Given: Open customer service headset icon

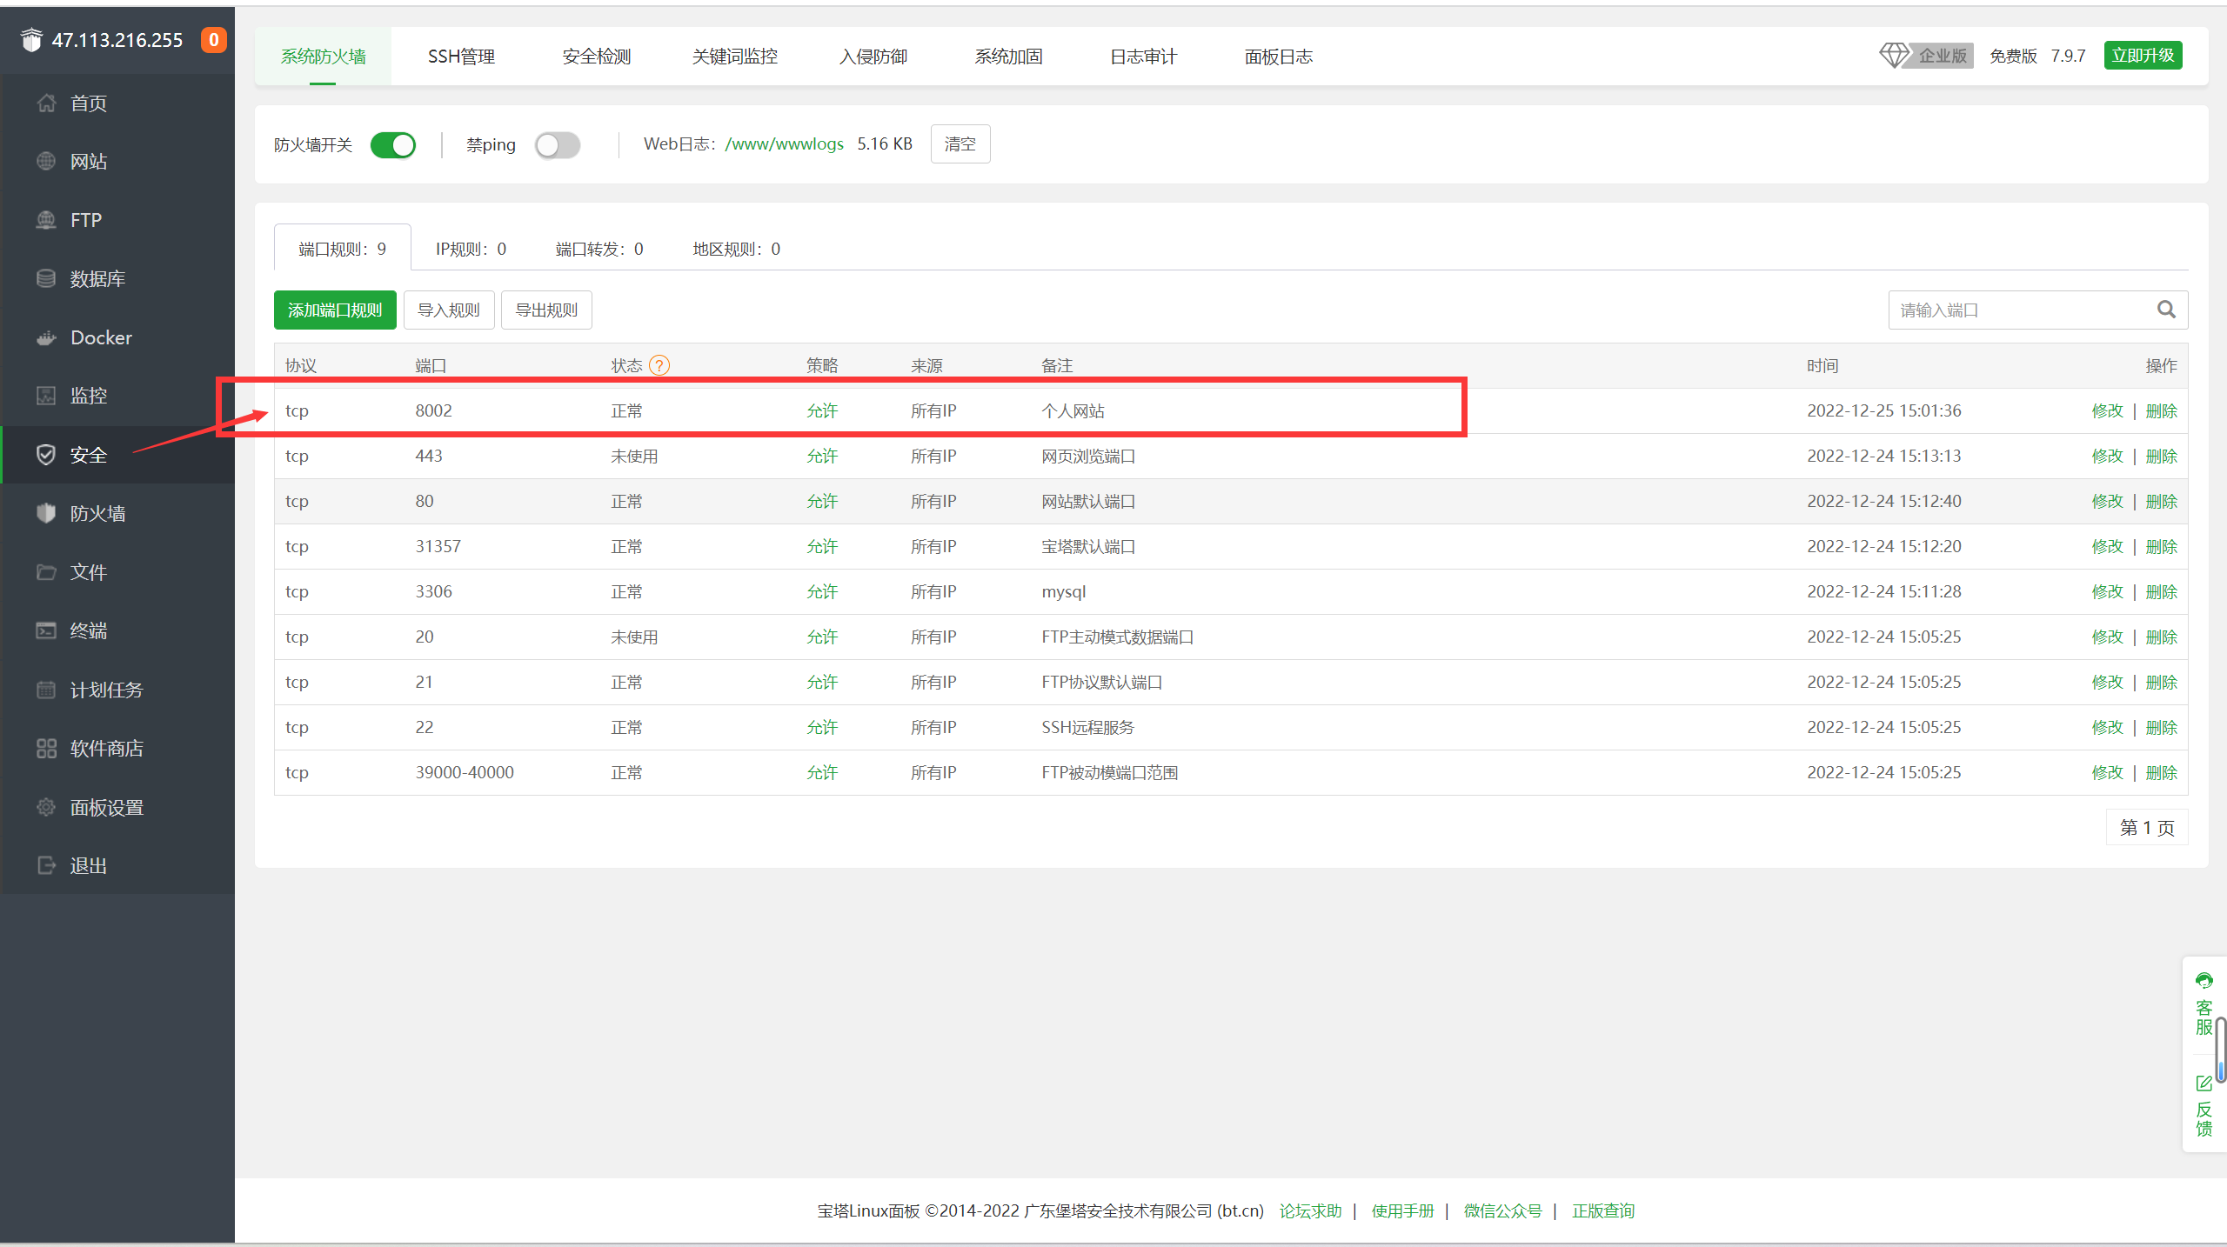Looking at the screenshot, I should (2204, 982).
